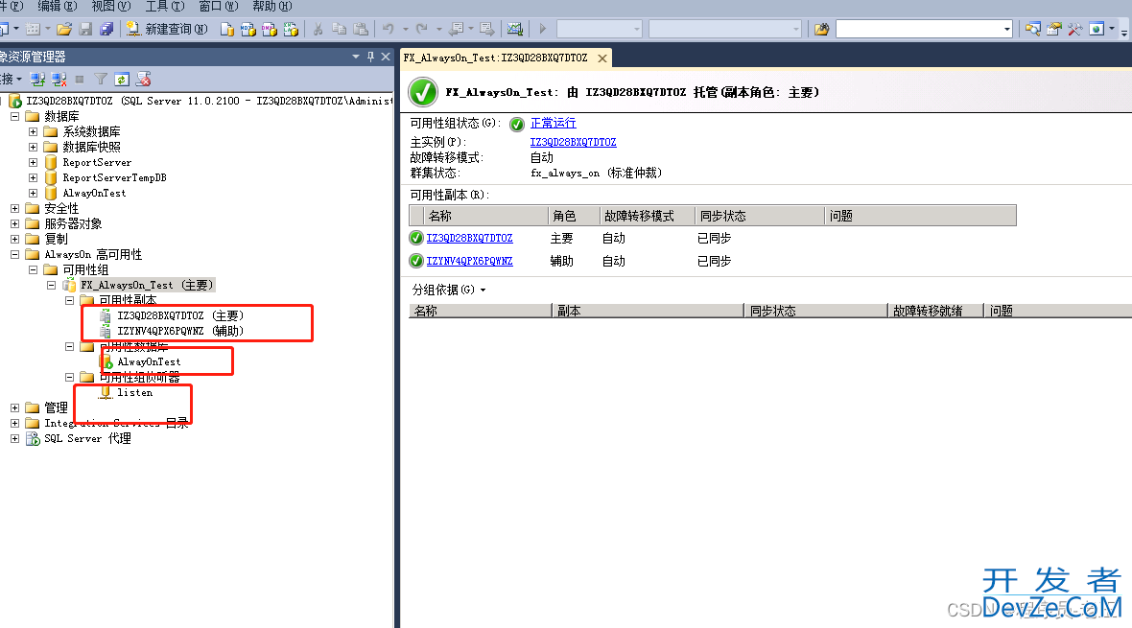Click the XMLA query icon
The height and width of the screenshot is (628, 1132).
291,30
